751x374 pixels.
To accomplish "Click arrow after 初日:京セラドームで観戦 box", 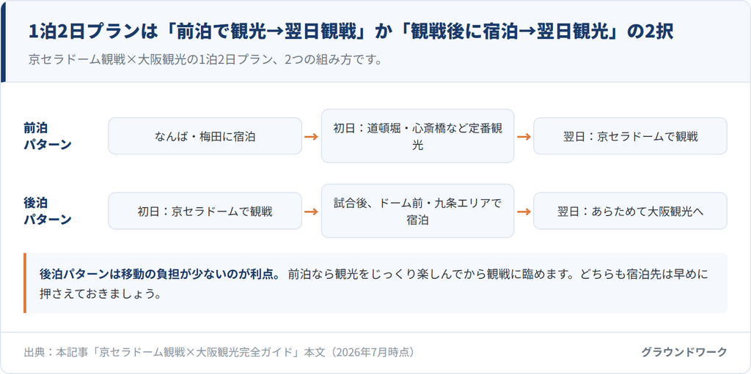I will tap(311, 211).
